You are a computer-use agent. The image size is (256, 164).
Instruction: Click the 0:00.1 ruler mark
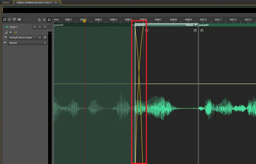68,19
